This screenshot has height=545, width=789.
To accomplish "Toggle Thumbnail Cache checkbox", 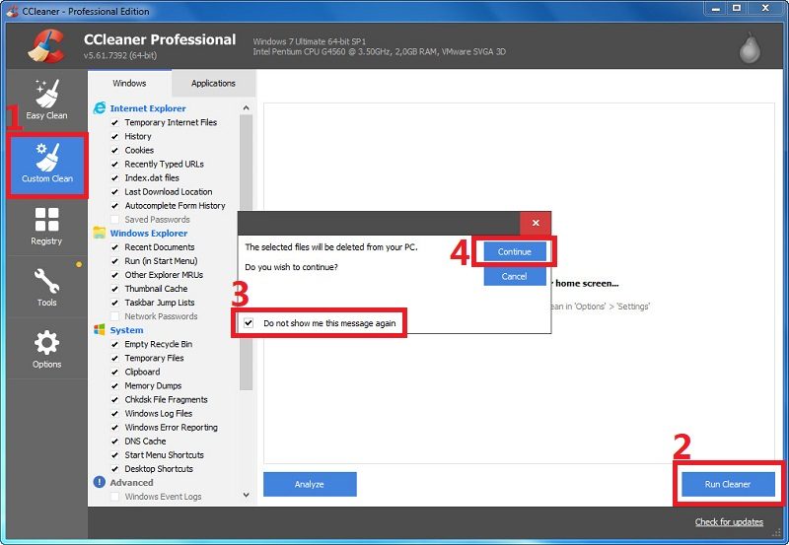I will click(114, 289).
